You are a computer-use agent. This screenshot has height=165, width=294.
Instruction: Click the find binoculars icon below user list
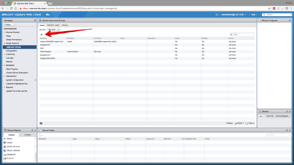click(x=41, y=123)
